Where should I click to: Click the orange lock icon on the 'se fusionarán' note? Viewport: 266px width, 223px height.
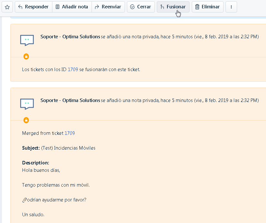[x=26, y=57]
